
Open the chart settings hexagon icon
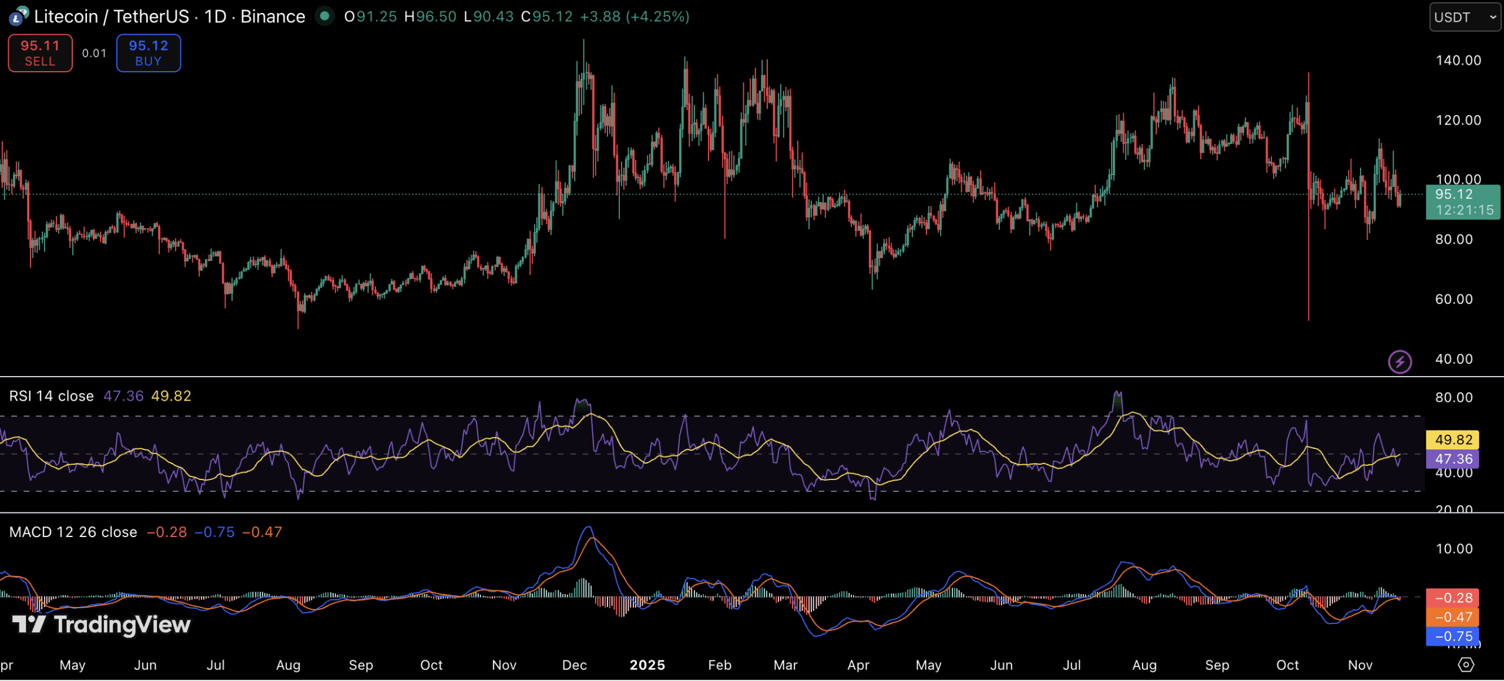pos(1466,665)
